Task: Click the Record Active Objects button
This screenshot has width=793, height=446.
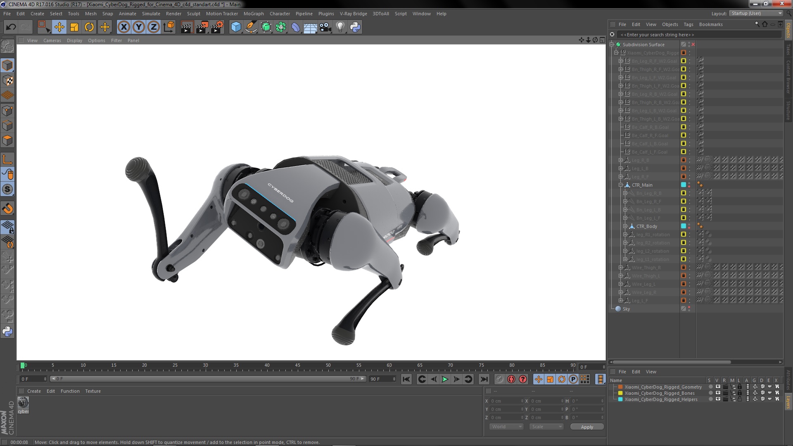Action: pyautogui.click(x=500, y=379)
